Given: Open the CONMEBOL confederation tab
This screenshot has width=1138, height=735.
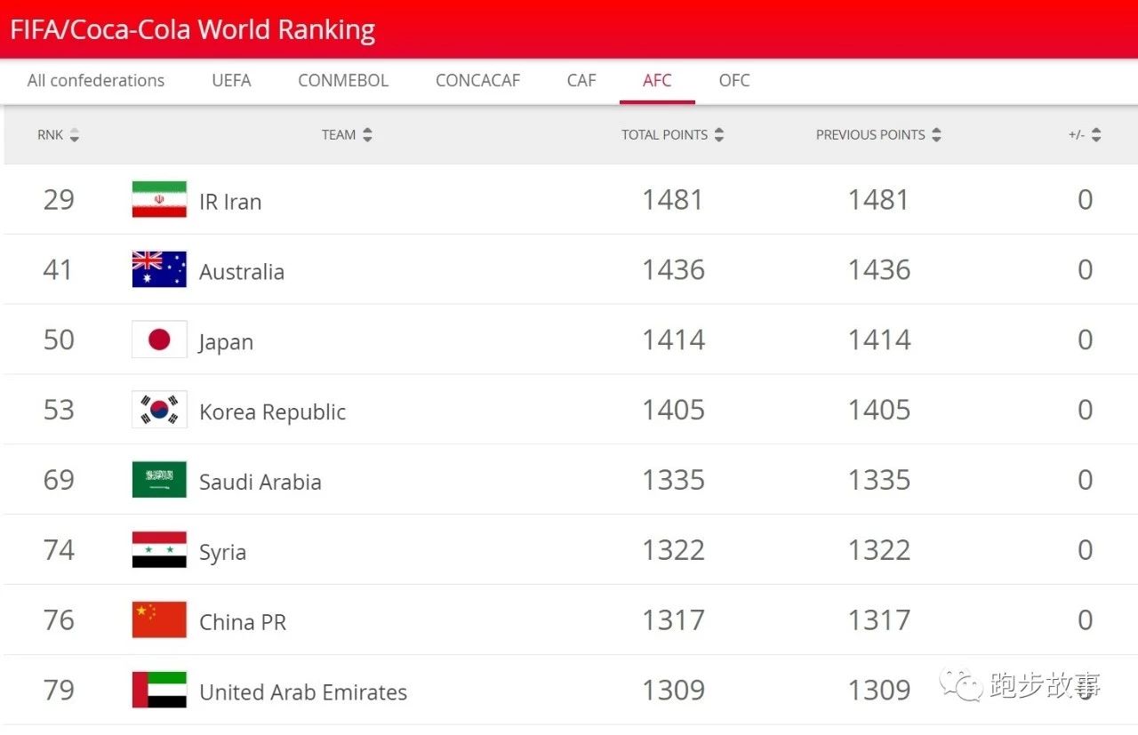Looking at the screenshot, I should tap(342, 80).
